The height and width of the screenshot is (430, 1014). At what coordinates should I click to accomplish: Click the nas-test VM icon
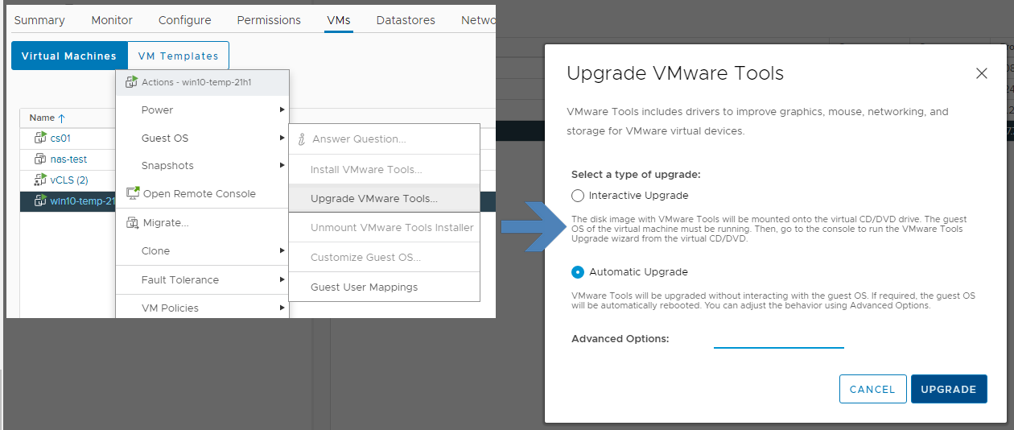click(40, 159)
